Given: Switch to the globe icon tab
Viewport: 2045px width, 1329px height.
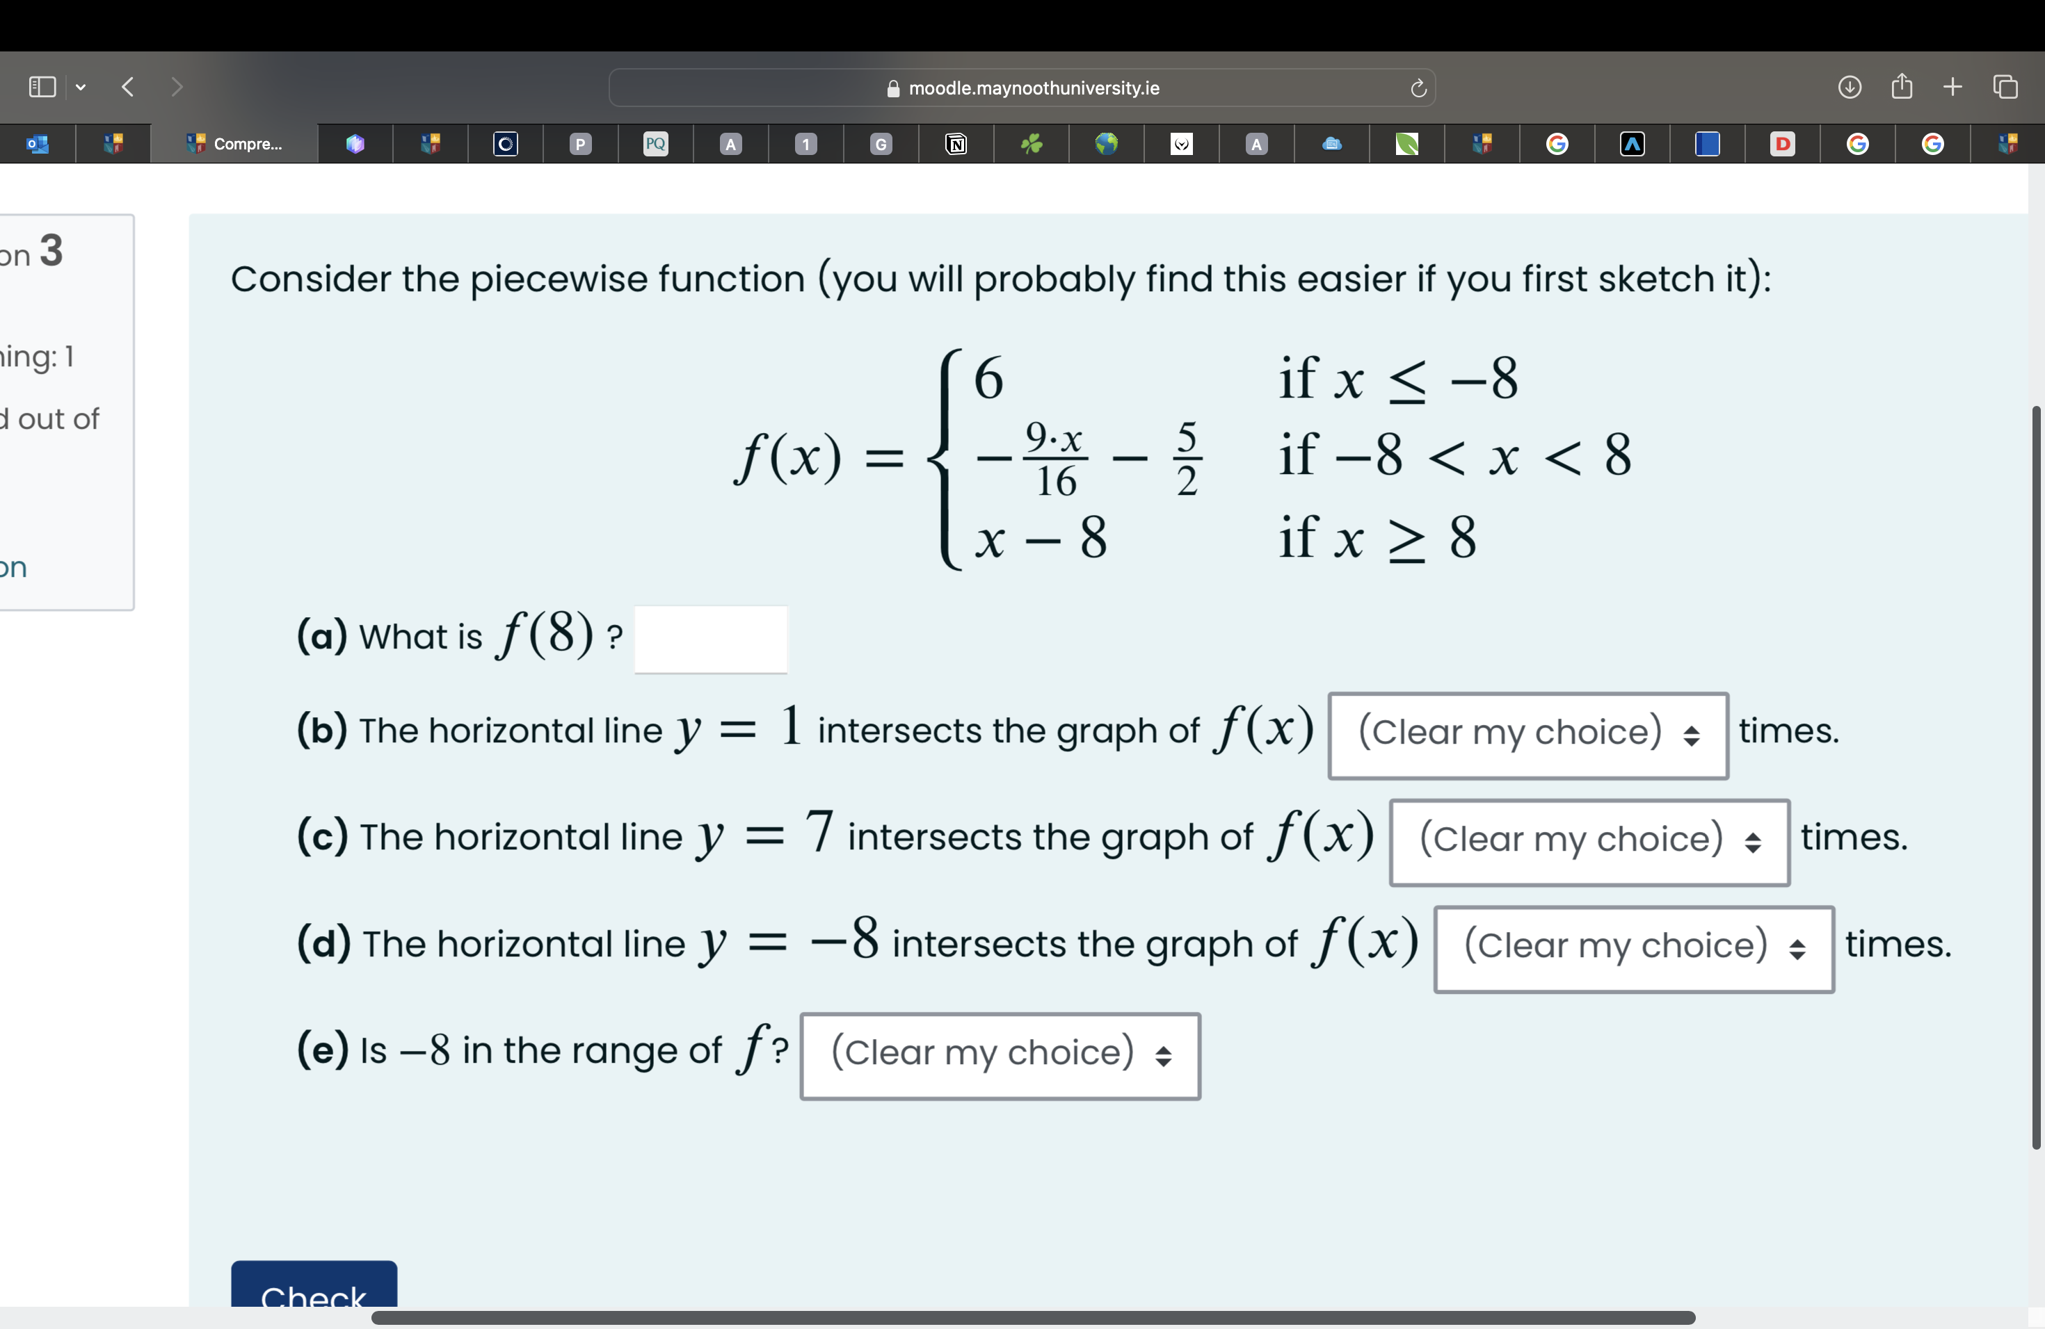Looking at the screenshot, I should pos(1107,143).
